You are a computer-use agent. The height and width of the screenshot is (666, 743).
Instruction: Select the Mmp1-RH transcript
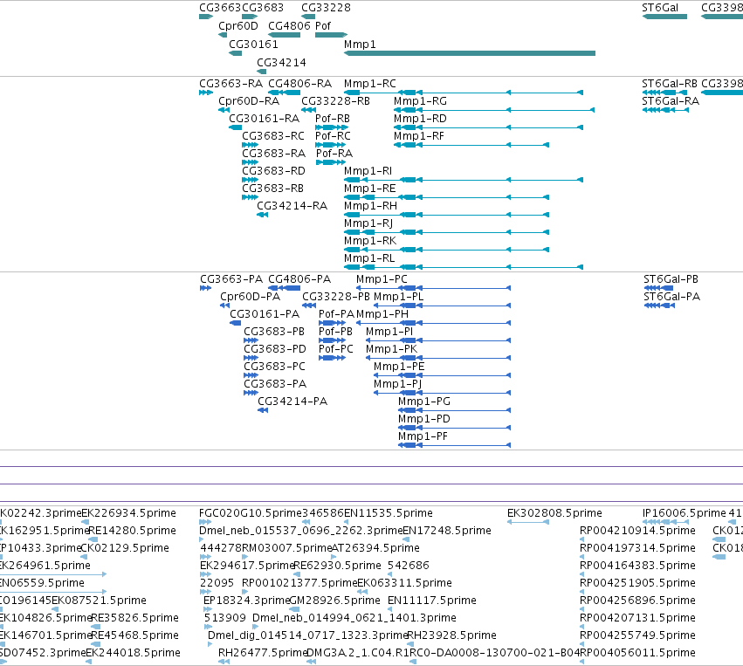pos(446,215)
